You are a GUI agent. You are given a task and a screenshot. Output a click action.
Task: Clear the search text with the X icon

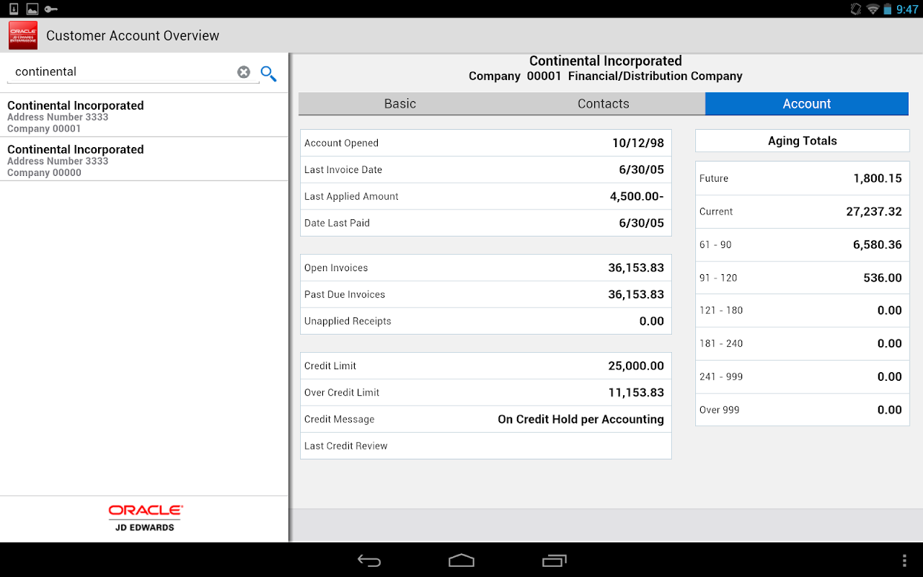pyautogui.click(x=244, y=72)
